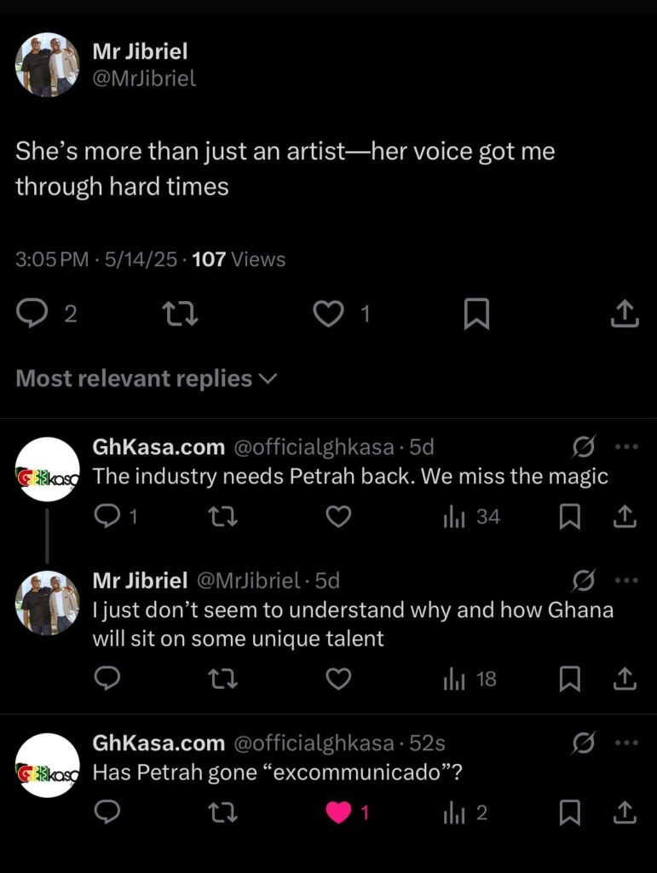This screenshot has height=873, width=657.
Task: Open GhKasa.com avatar on the first reply
Action: coord(48,470)
